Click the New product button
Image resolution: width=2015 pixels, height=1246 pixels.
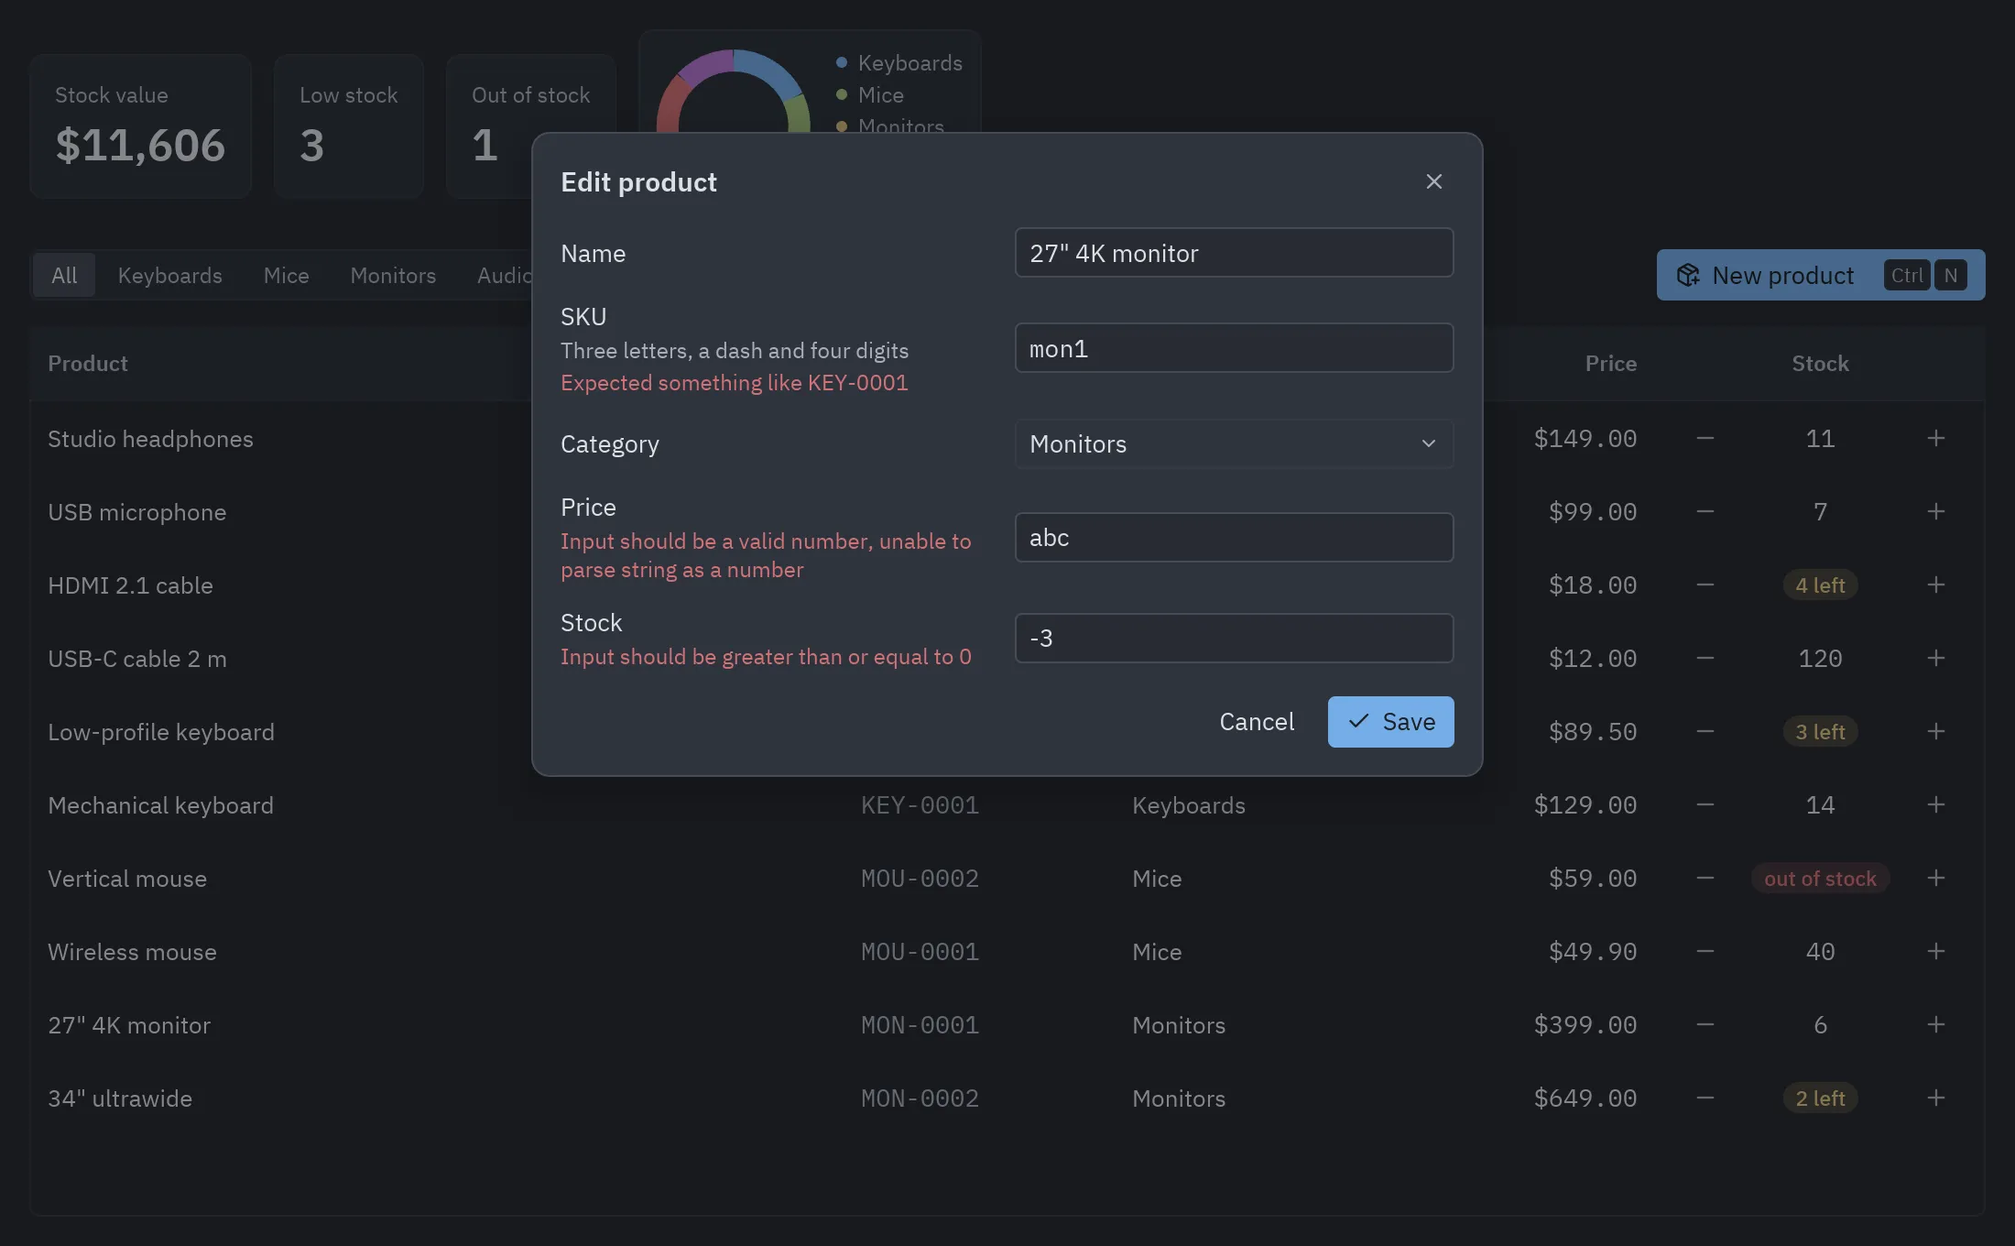pos(1821,275)
